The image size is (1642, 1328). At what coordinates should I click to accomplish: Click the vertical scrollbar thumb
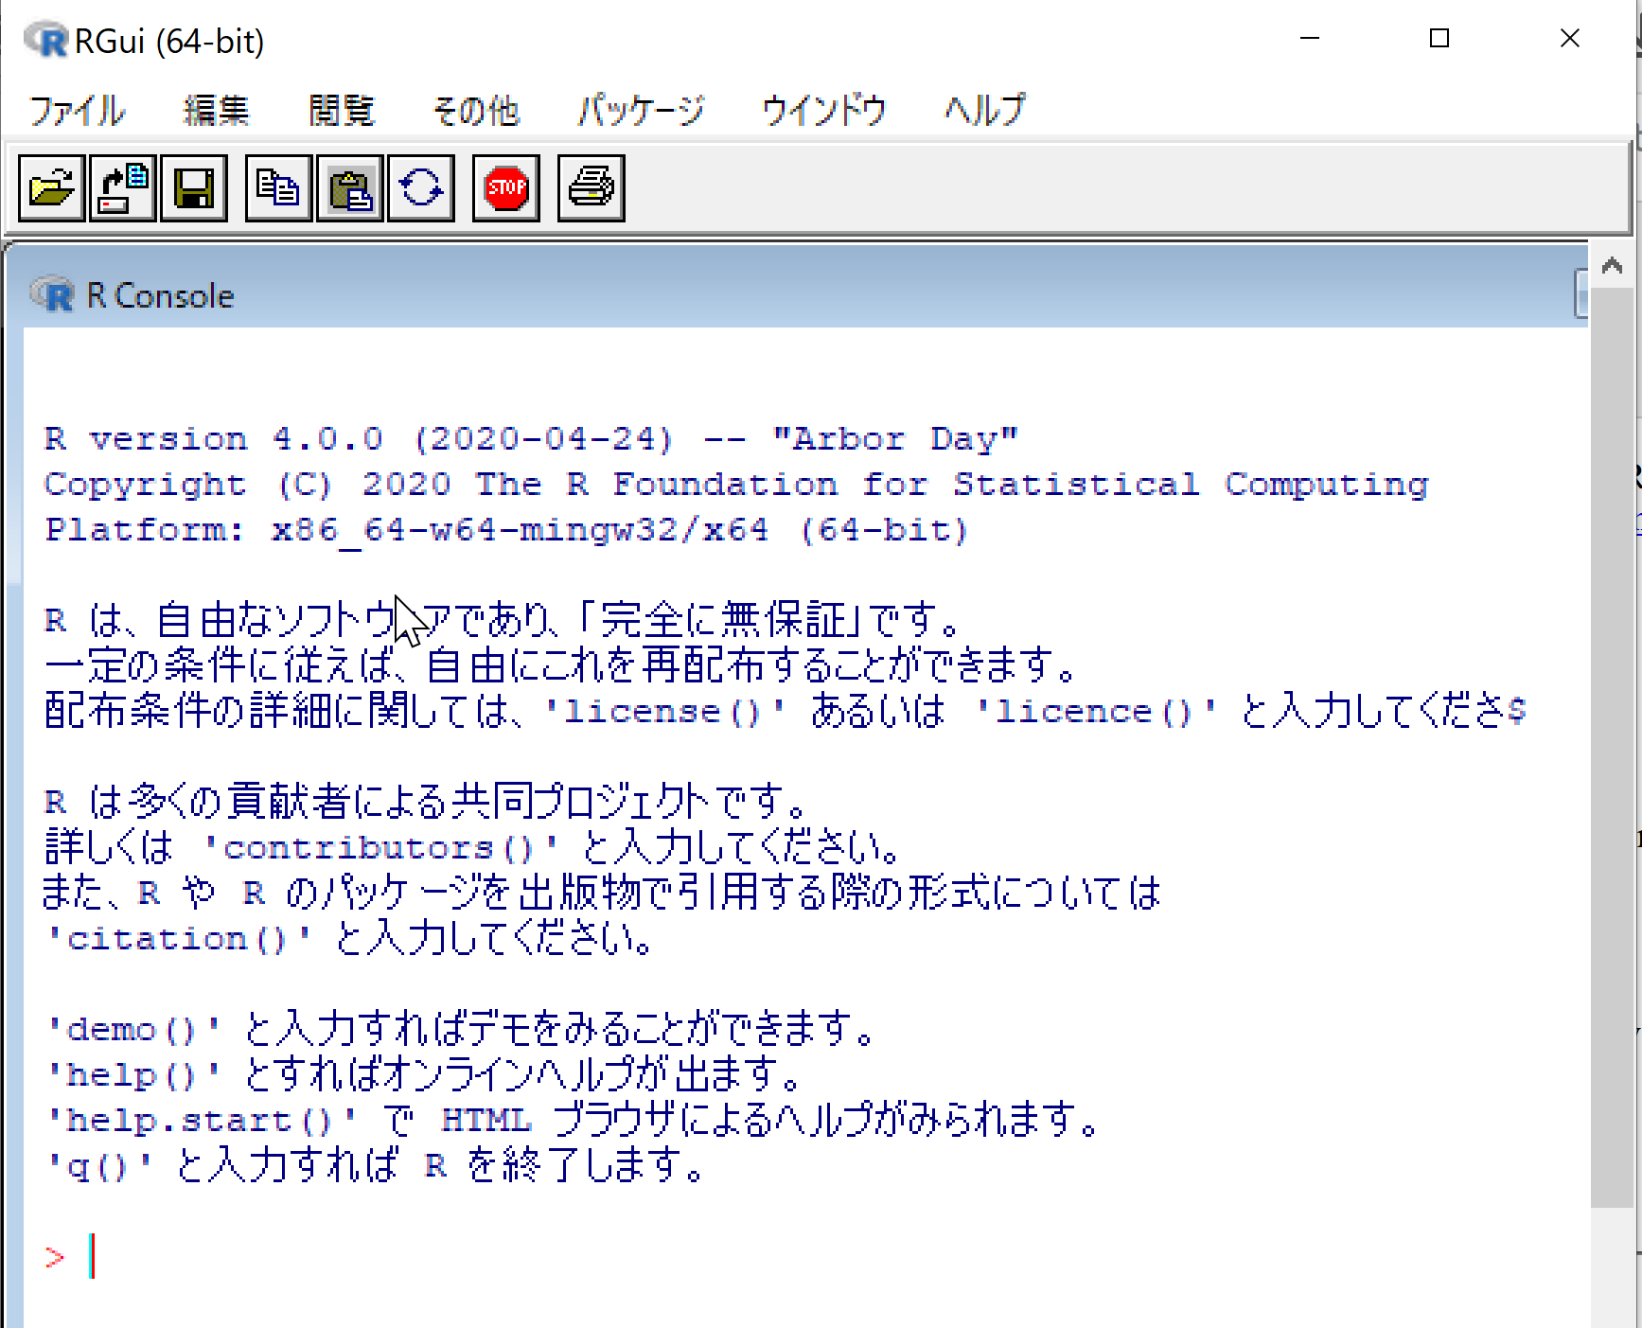(1612, 748)
